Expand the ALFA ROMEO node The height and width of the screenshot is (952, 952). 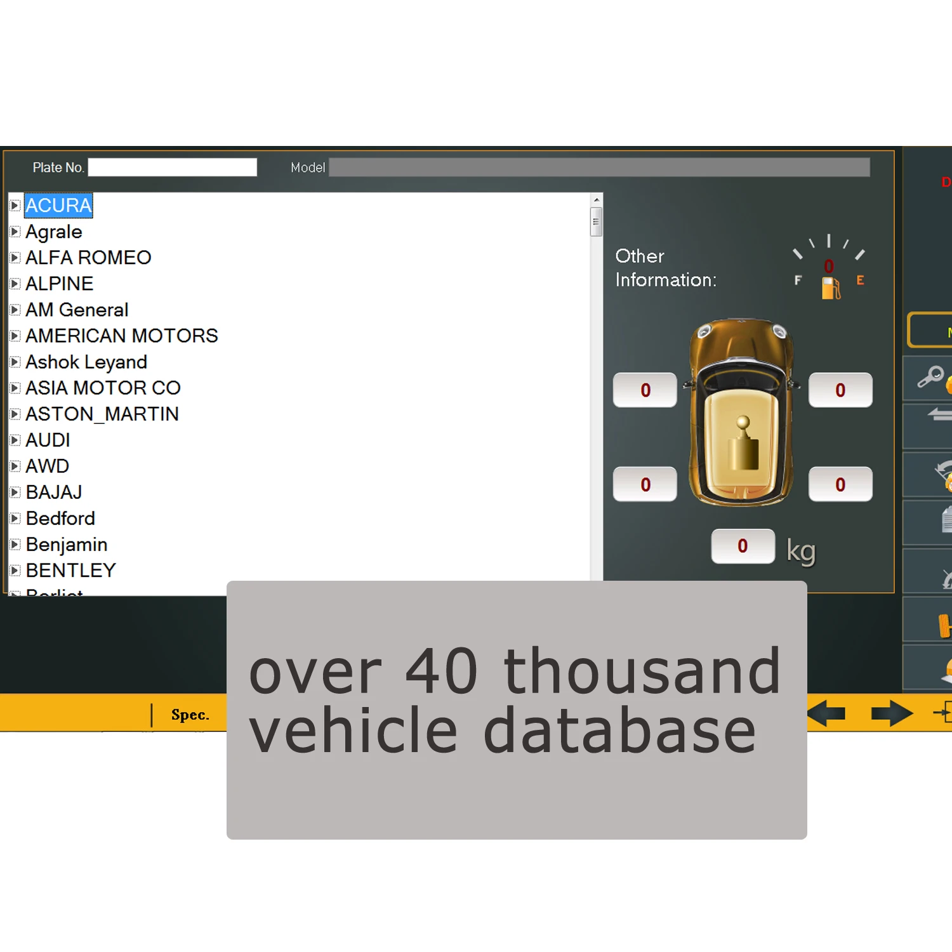pyautogui.click(x=15, y=258)
